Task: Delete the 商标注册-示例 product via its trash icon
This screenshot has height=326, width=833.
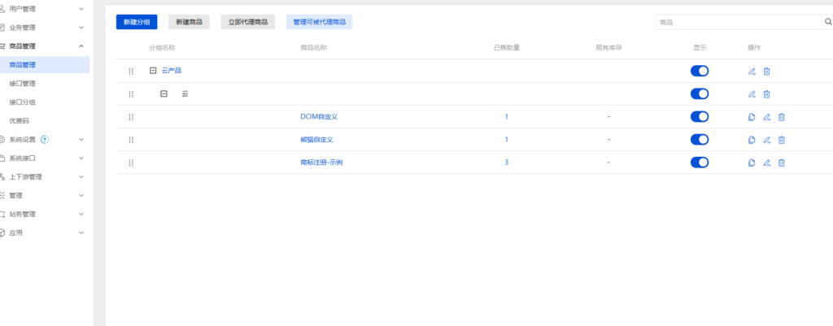Action: tap(782, 163)
